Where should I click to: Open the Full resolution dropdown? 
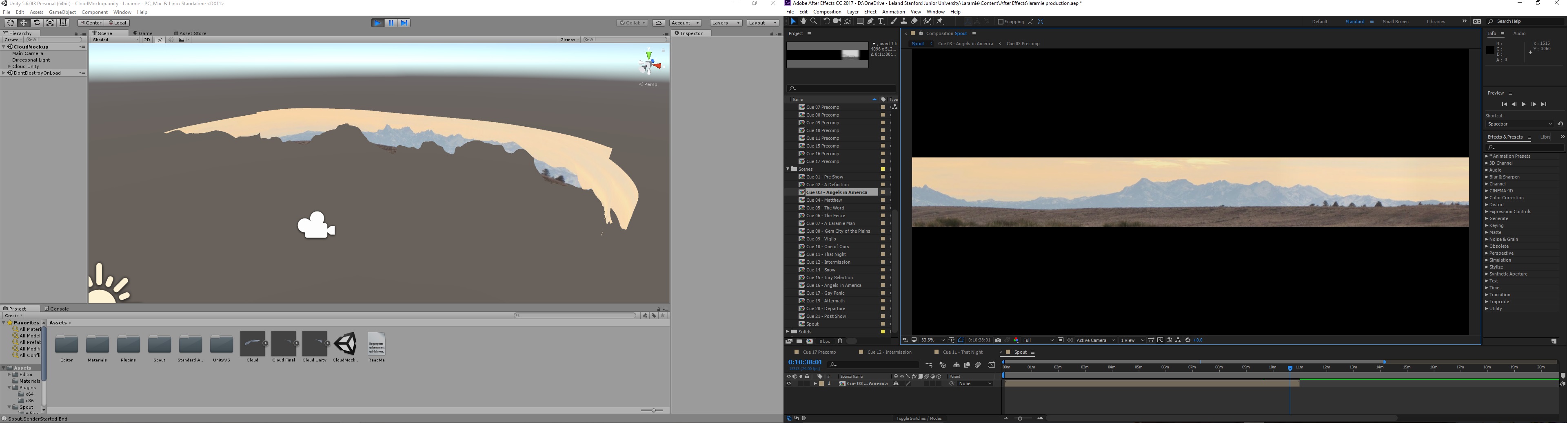point(1038,340)
